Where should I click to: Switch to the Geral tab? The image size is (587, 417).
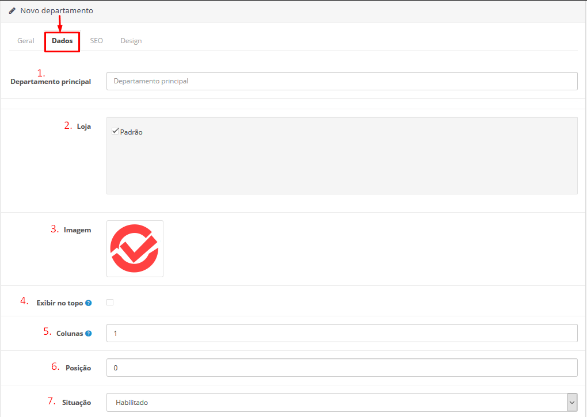point(26,41)
